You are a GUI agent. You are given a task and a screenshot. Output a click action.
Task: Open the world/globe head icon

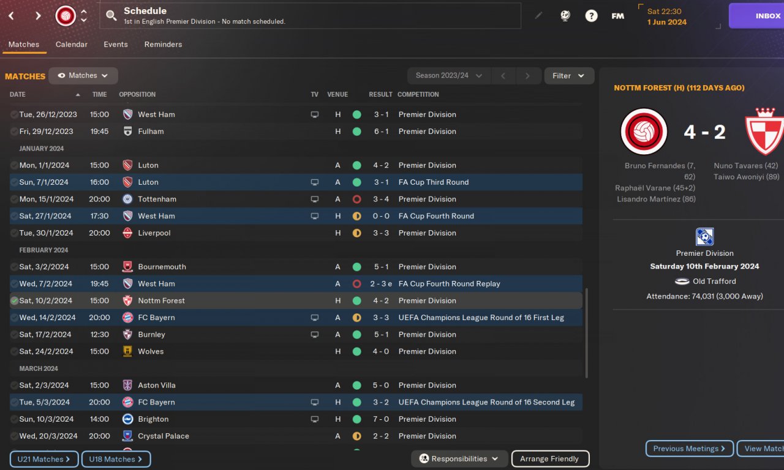565,16
